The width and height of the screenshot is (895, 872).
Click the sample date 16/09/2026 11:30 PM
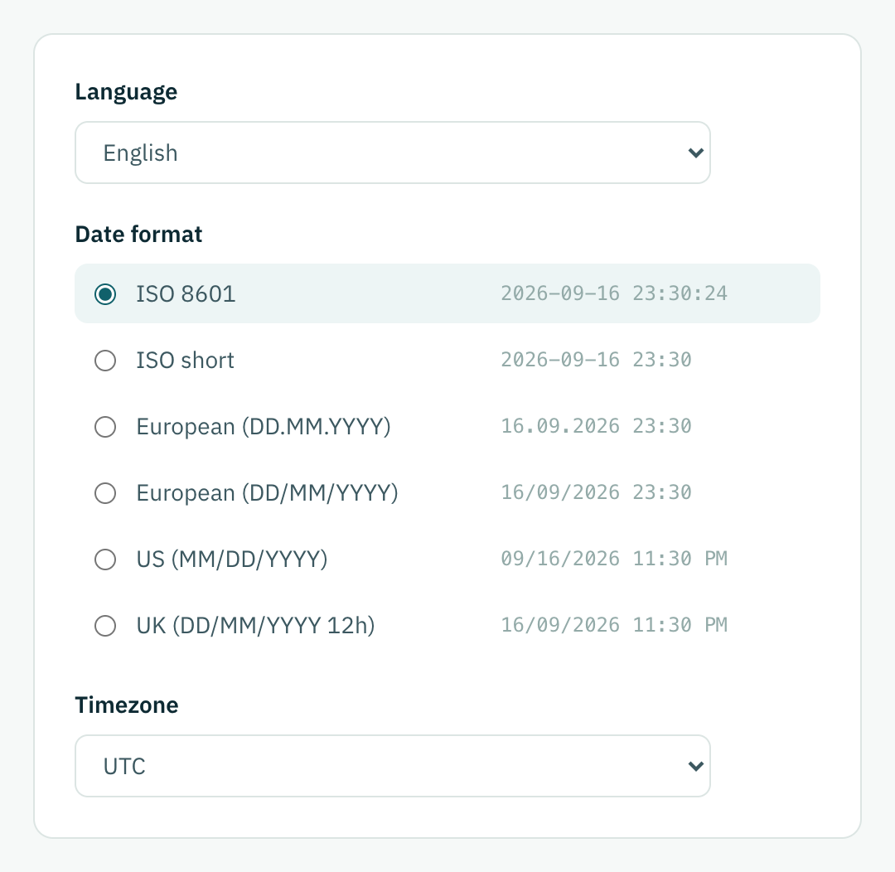point(614,625)
